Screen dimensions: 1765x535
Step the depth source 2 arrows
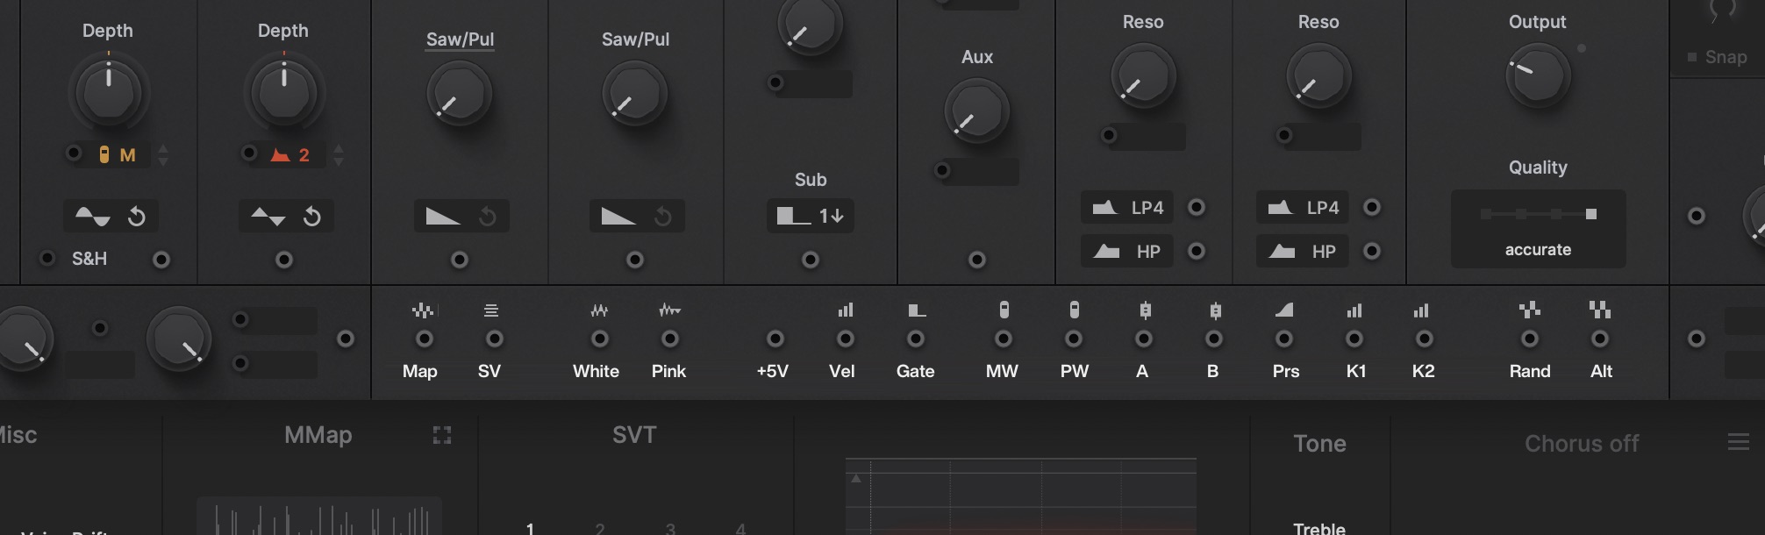click(339, 155)
